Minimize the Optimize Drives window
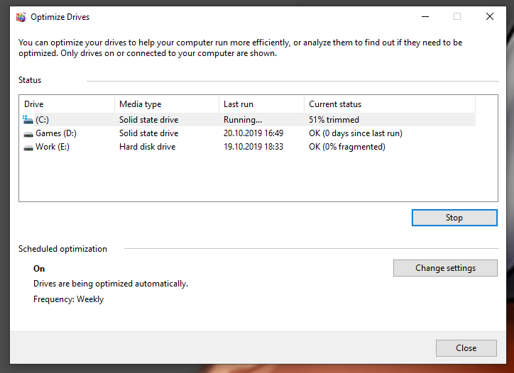The height and width of the screenshot is (373, 514). [x=425, y=17]
